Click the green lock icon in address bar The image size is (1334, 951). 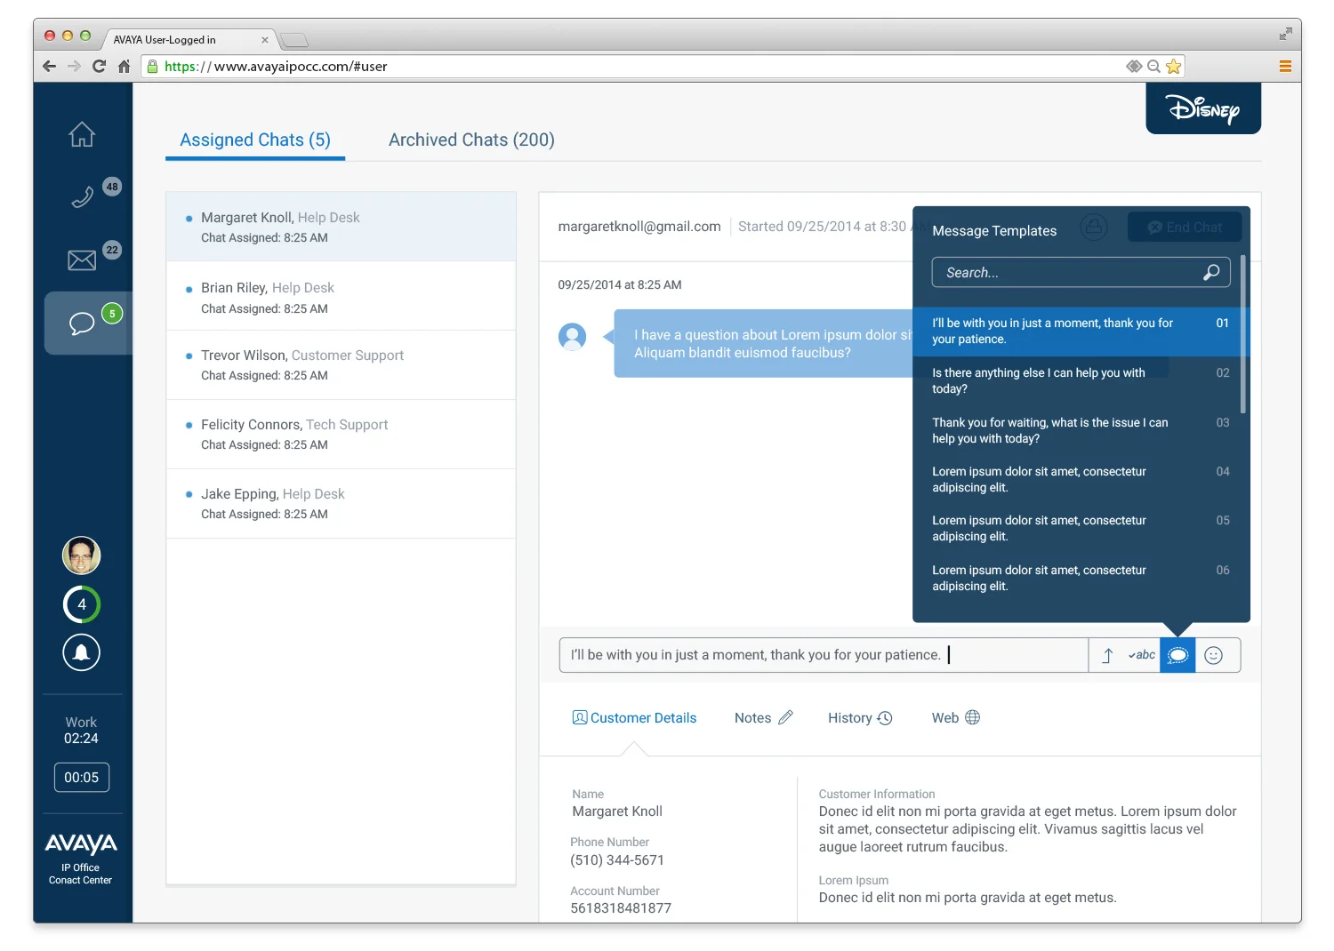[152, 67]
